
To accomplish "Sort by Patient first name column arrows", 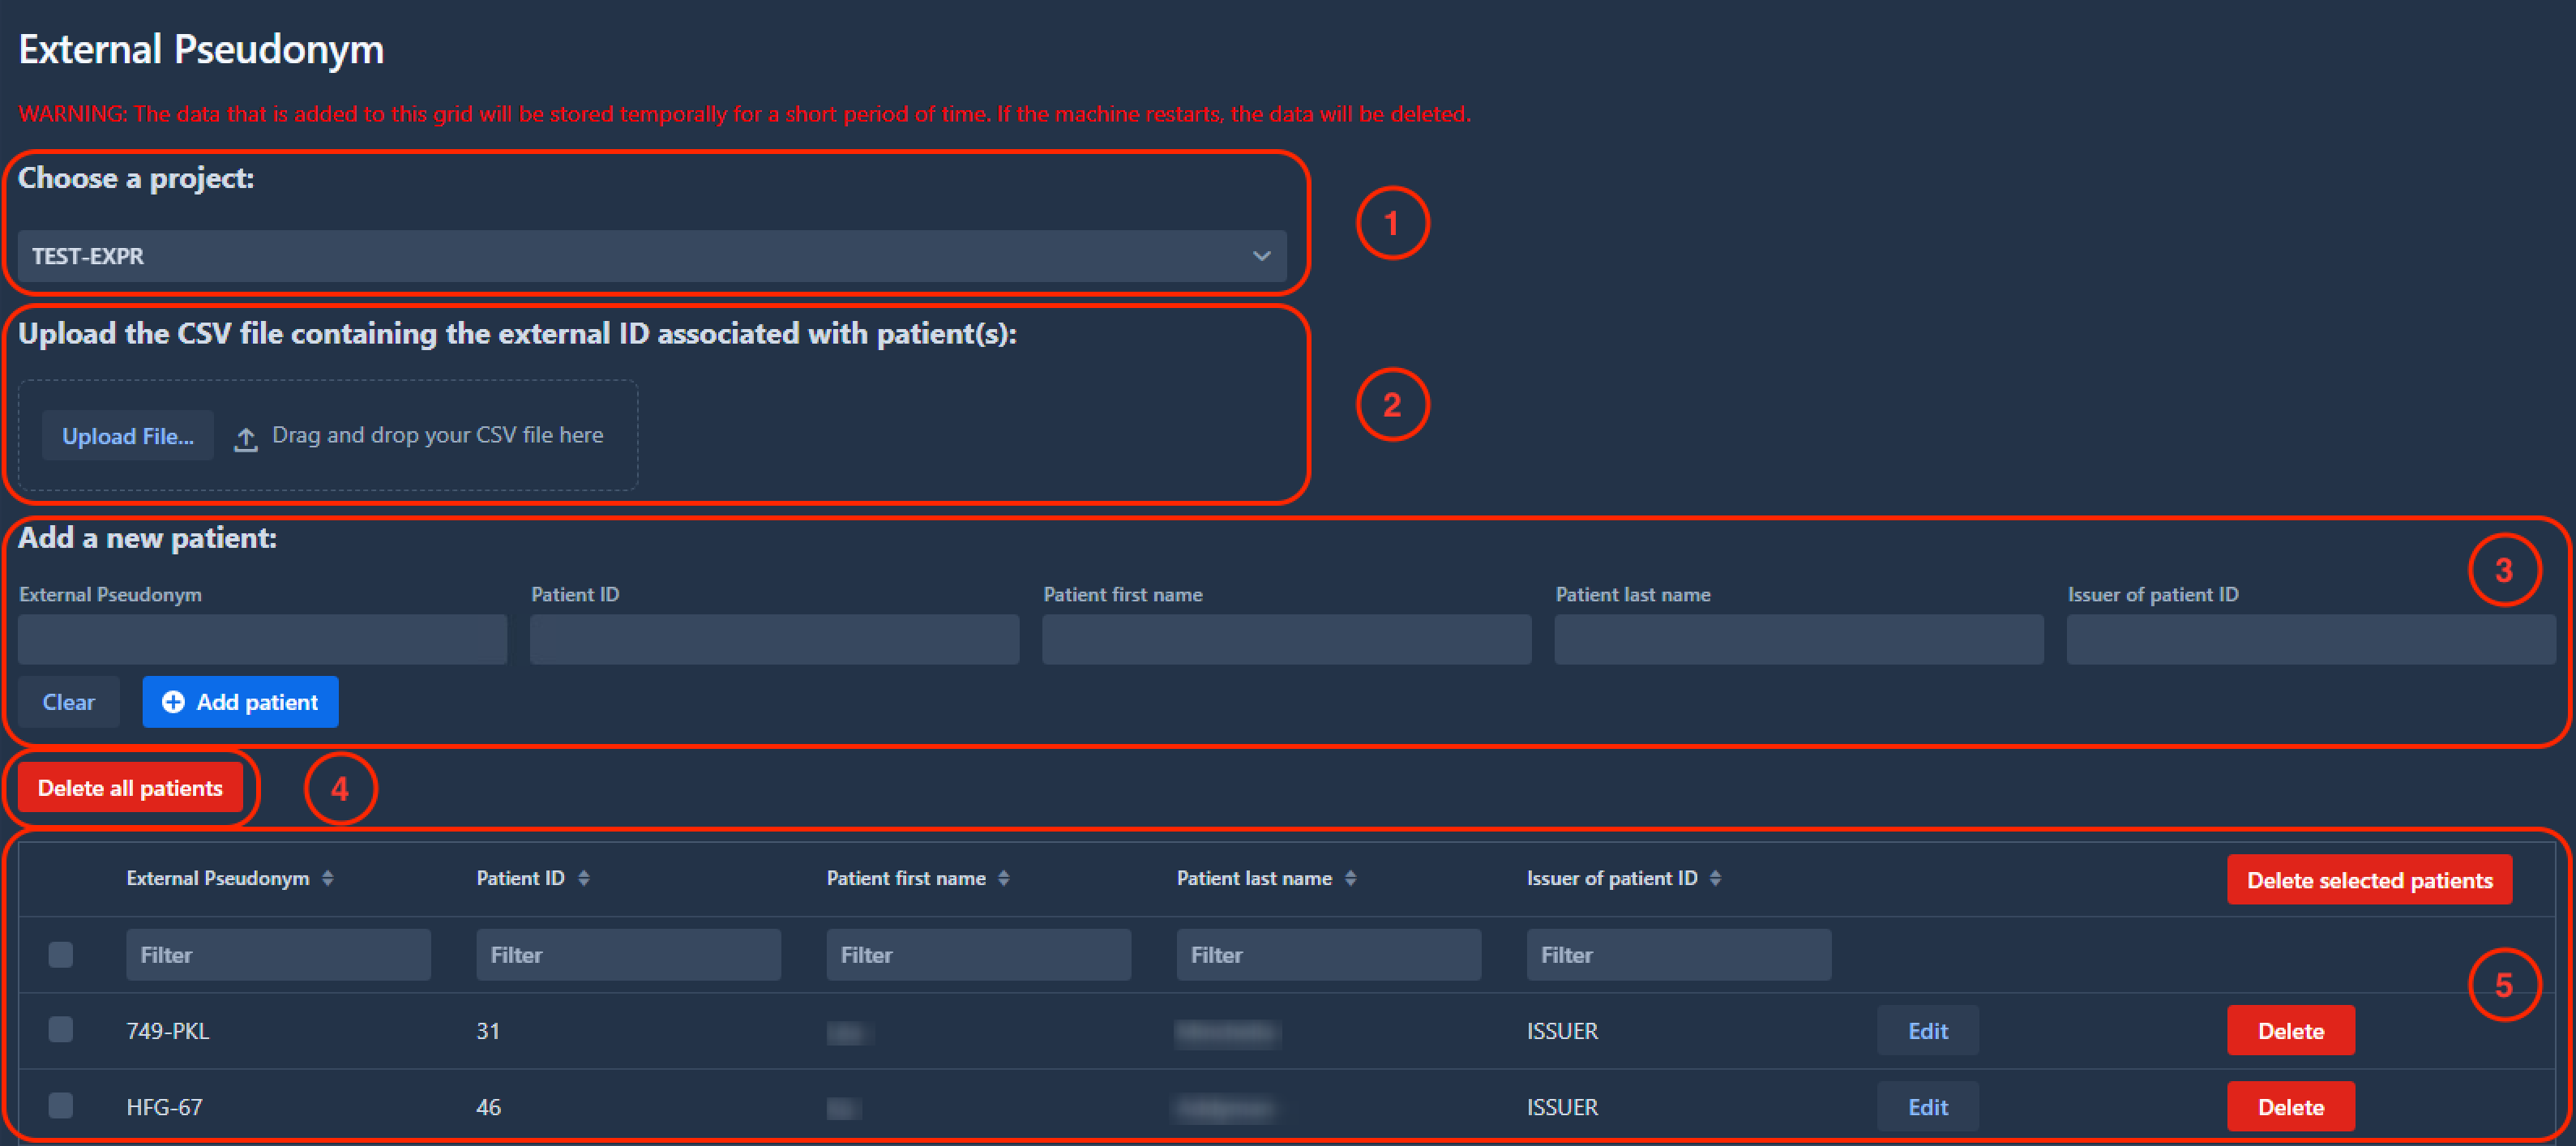I will coord(1004,878).
